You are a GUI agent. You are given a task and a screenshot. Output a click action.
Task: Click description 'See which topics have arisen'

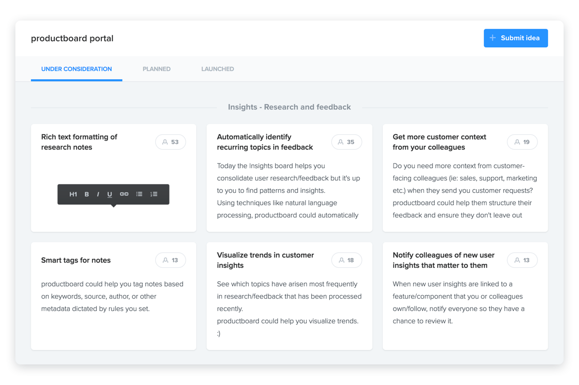pyautogui.click(x=289, y=308)
